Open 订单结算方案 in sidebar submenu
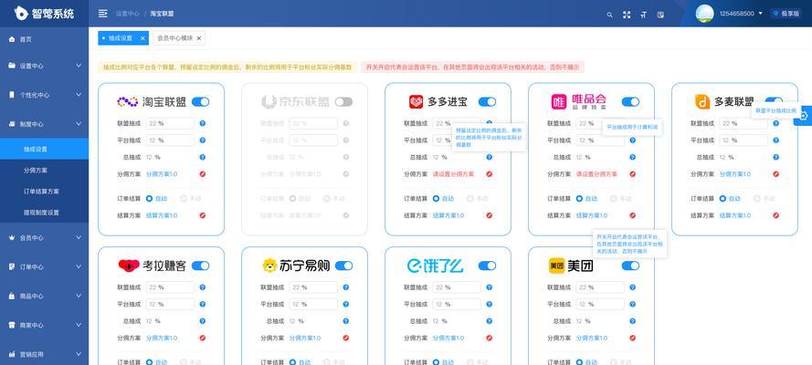The image size is (812, 365). click(x=41, y=192)
